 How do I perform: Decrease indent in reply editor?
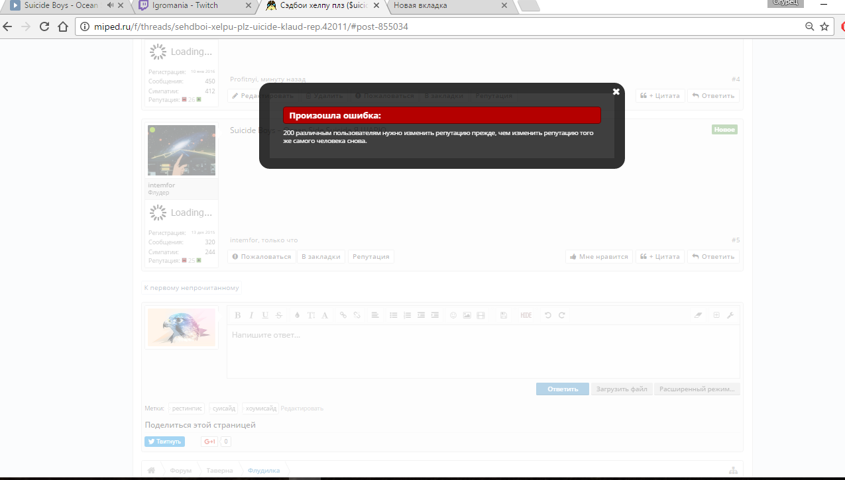coord(421,315)
